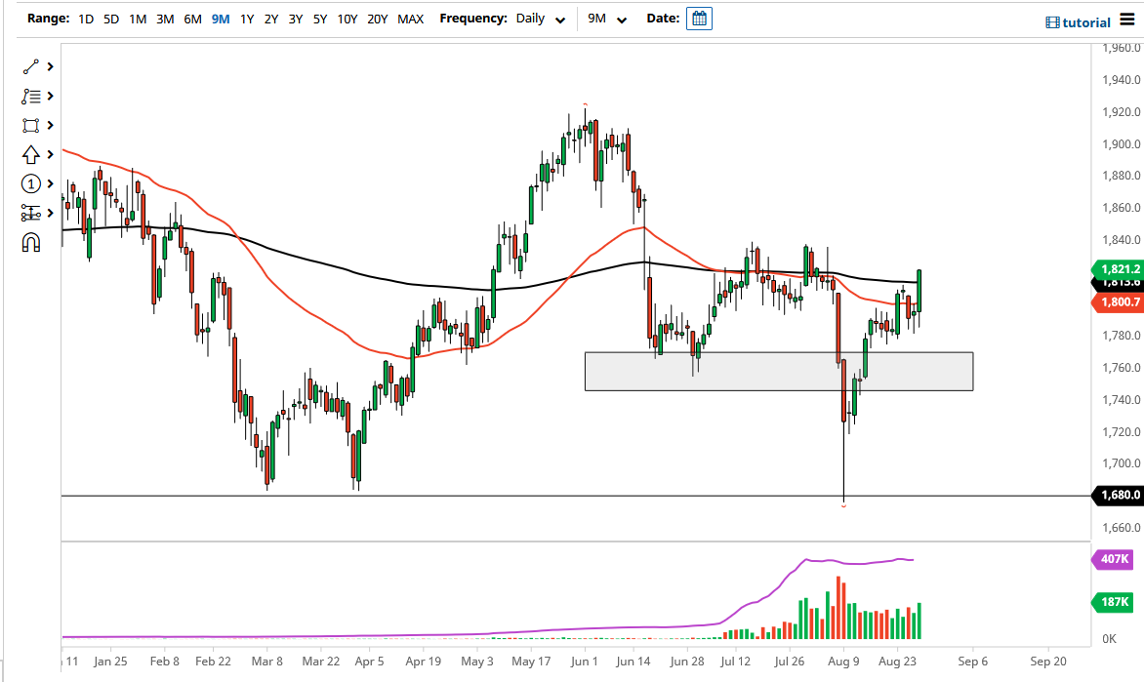Click the 407K purple indicator label
This screenshot has height=682, width=1144.
pyautogui.click(x=1114, y=559)
